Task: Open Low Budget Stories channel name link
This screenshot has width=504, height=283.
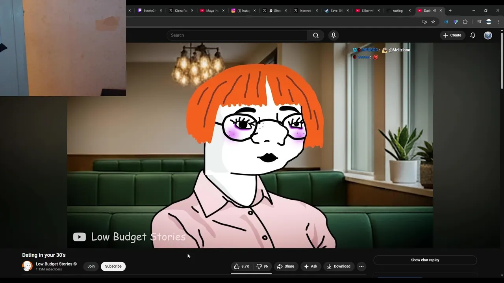Action: coord(54,264)
